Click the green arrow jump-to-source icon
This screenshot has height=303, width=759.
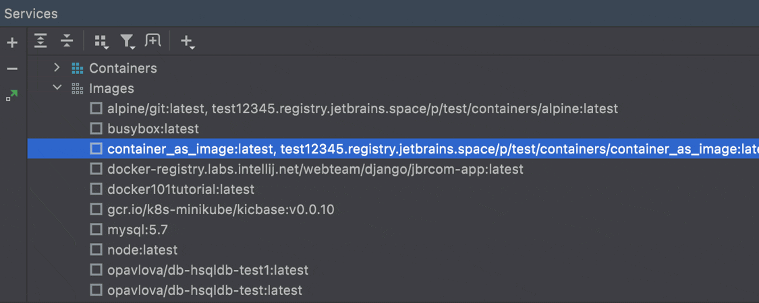12,95
